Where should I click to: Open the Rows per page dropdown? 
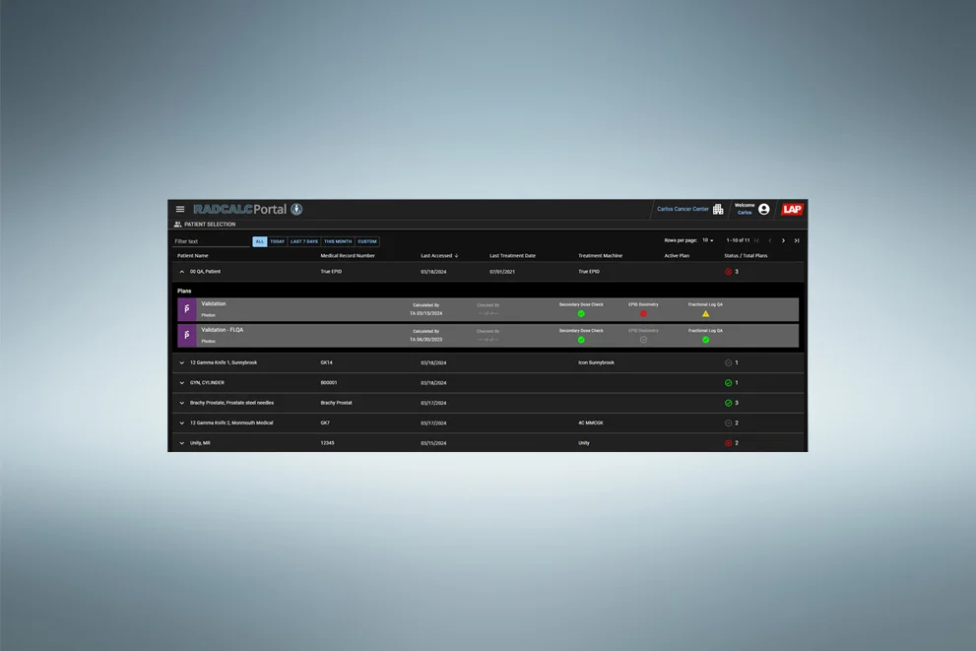point(707,240)
